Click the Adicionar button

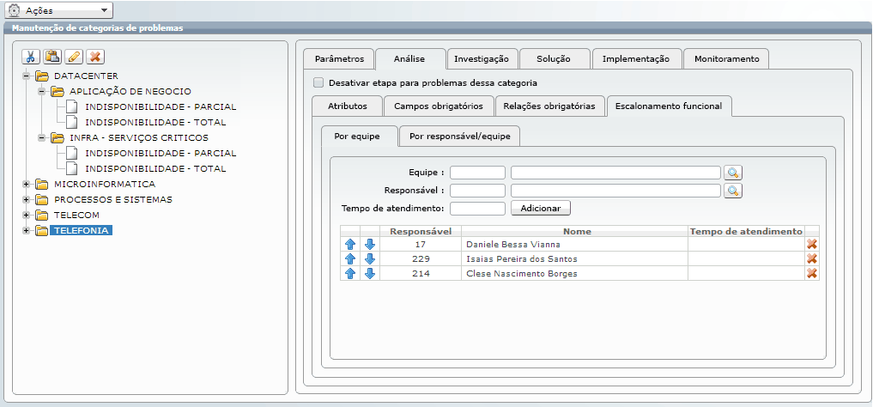[x=540, y=209]
